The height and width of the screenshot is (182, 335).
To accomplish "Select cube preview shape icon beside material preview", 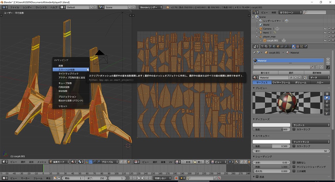I will pyautogui.click(x=327, y=102).
